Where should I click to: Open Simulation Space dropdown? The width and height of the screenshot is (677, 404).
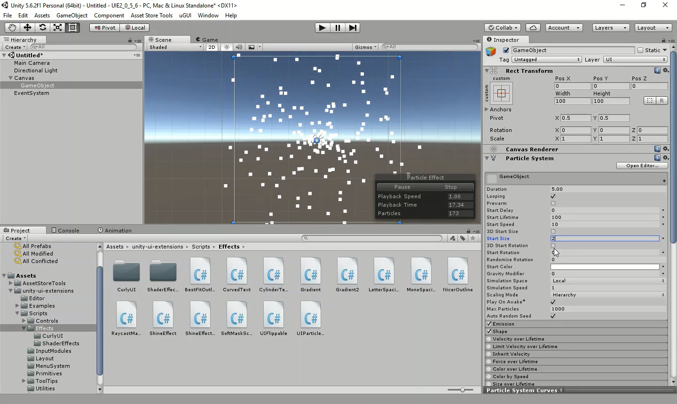click(x=608, y=281)
